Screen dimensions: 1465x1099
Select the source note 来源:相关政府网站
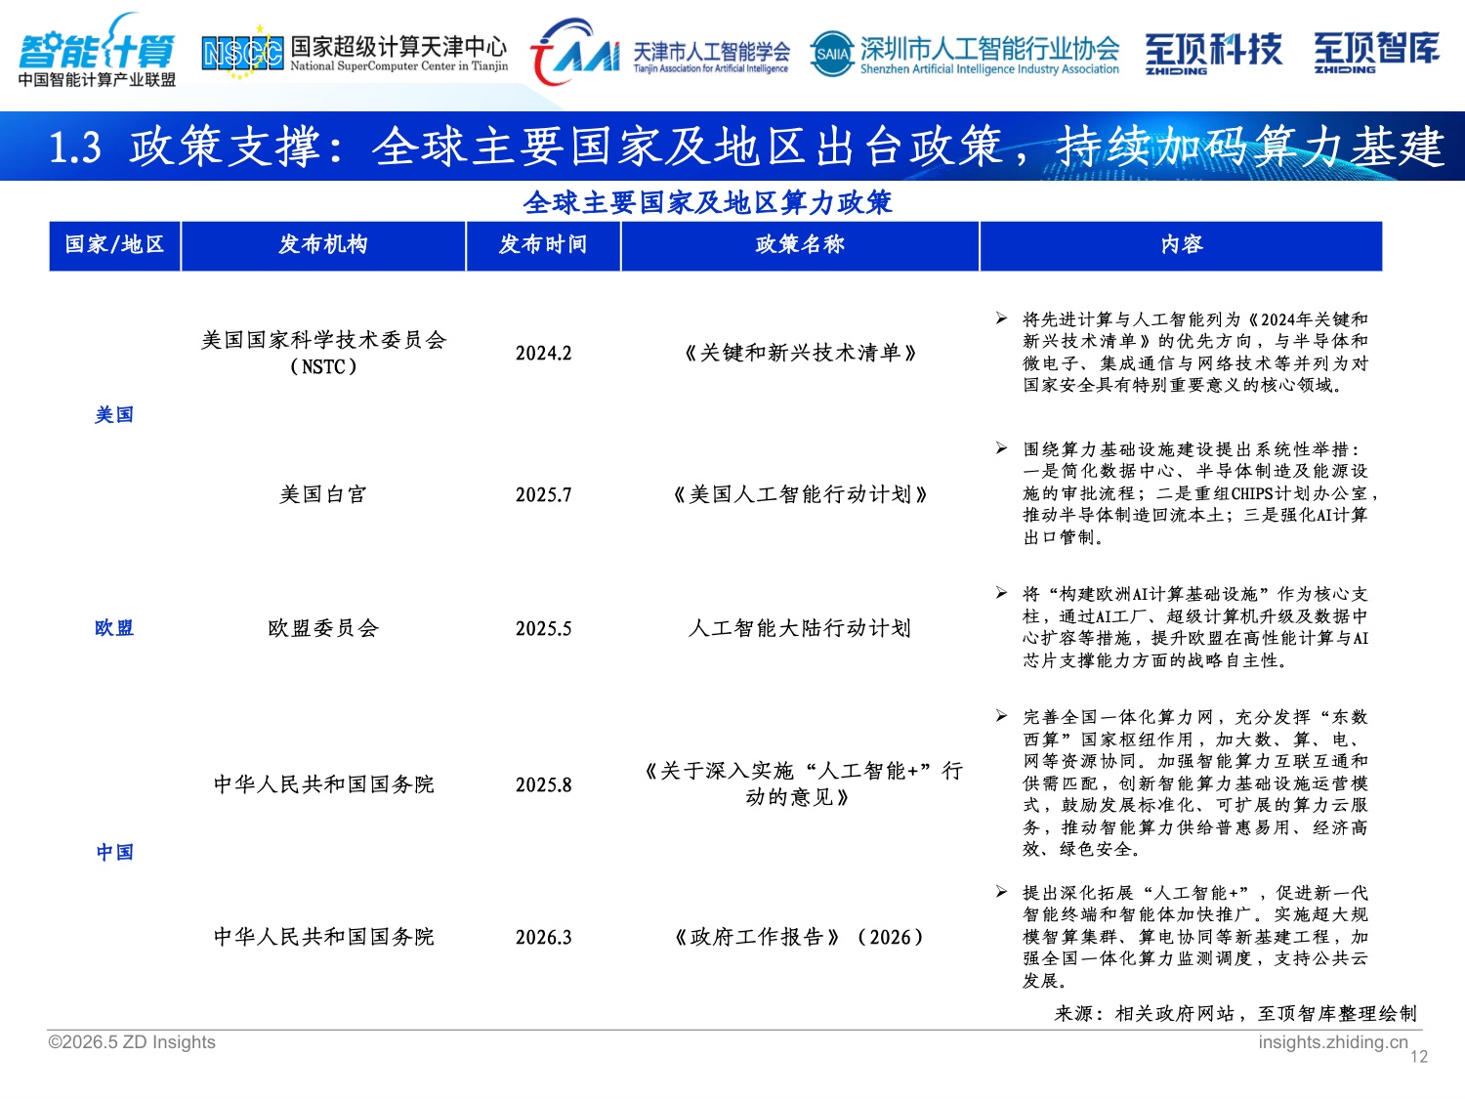pyautogui.click(x=1235, y=1014)
